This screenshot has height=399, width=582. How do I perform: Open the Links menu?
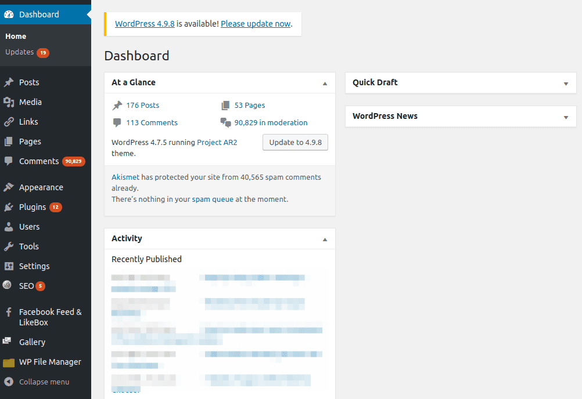pyautogui.click(x=28, y=122)
